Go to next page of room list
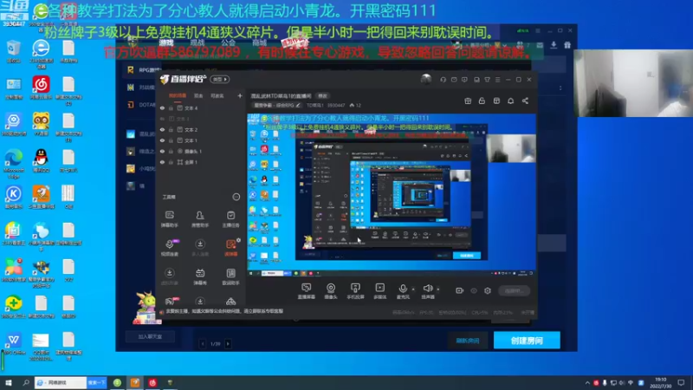 pos(228,343)
